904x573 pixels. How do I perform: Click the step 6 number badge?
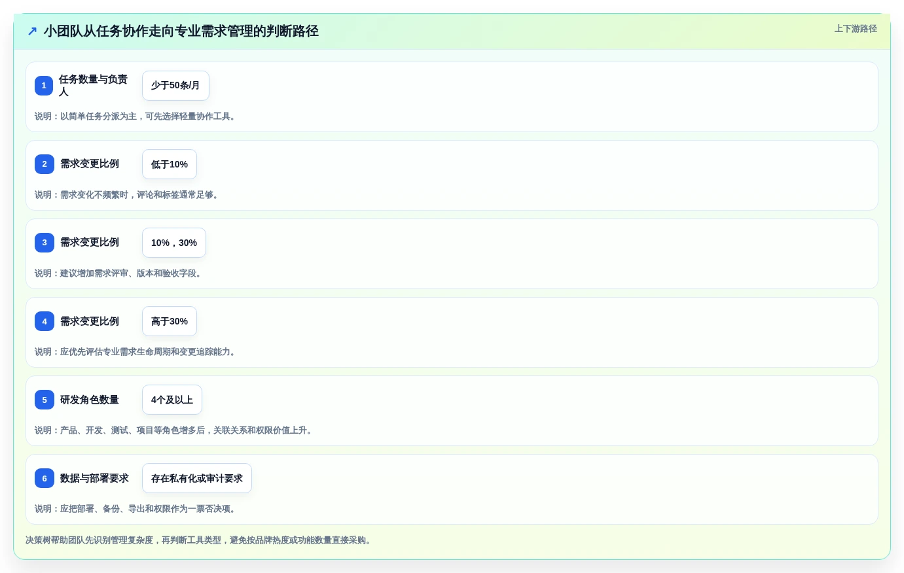pyautogui.click(x=45, y=478)
